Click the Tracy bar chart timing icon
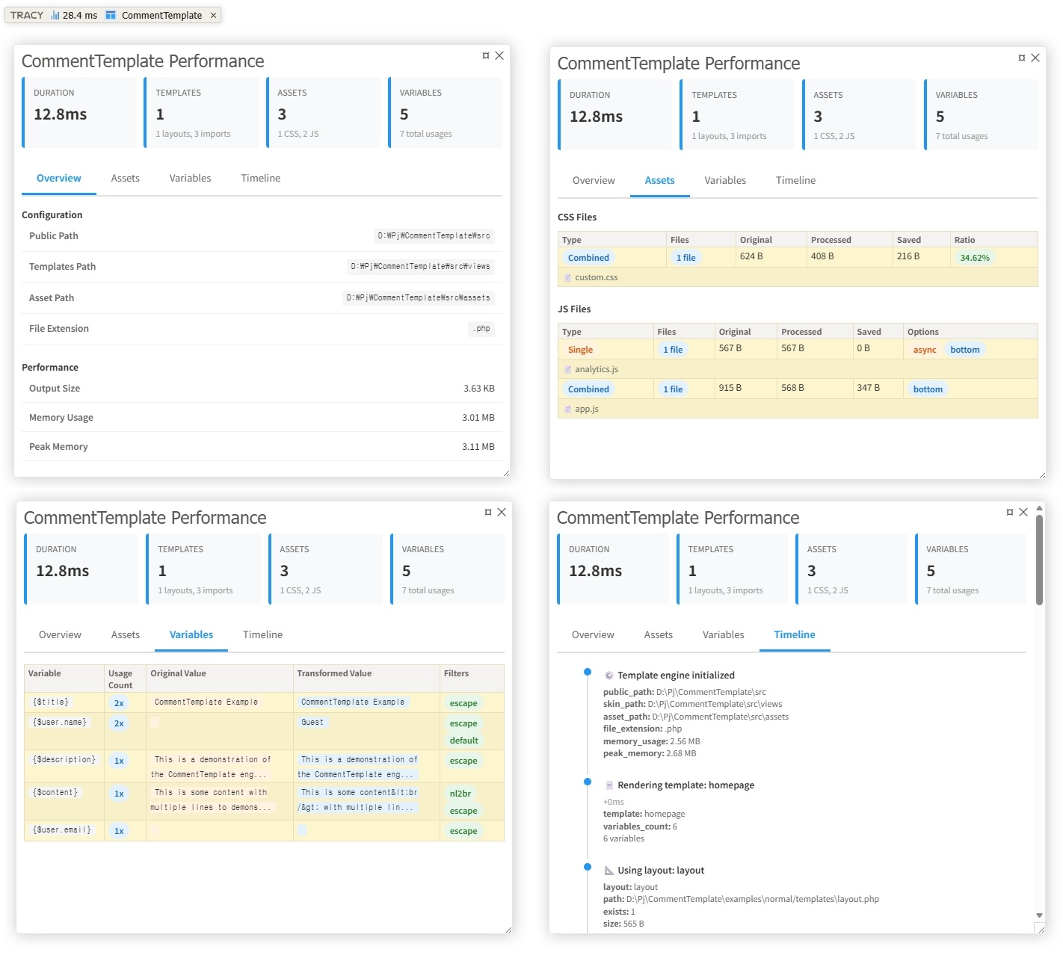 [55, 15]
